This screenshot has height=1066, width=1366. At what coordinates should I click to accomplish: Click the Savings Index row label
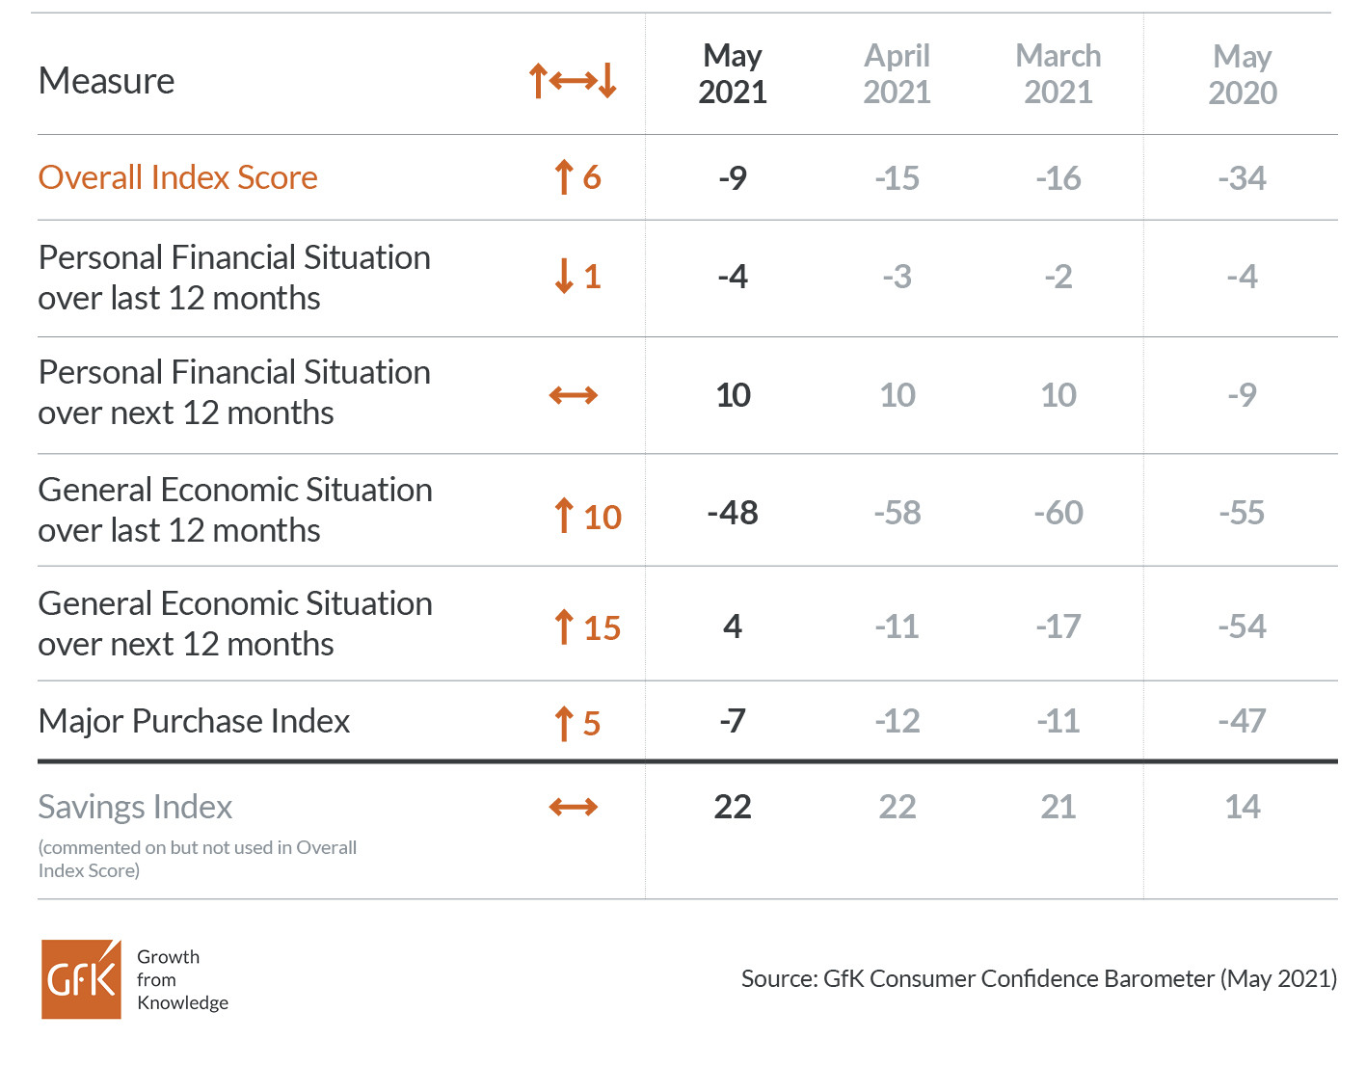click(x=136, y=807)
